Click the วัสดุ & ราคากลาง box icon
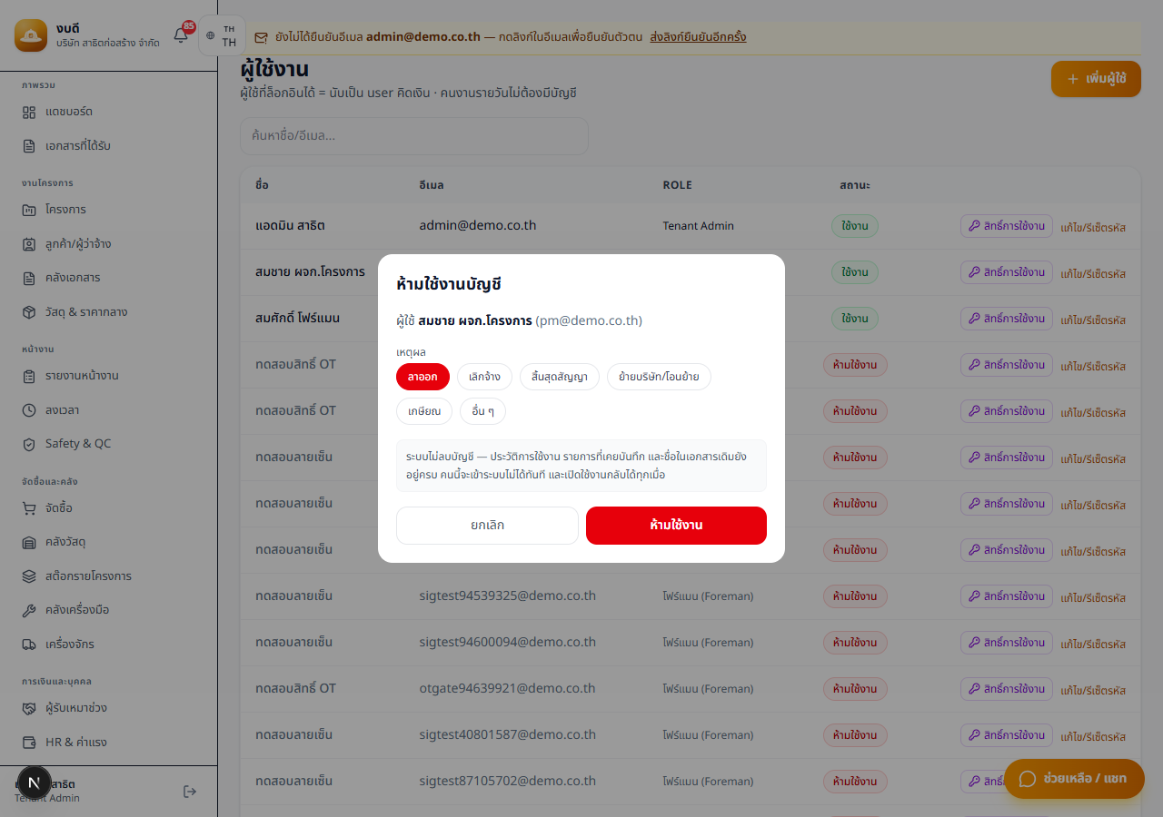1163x817 pixels. (x=29, y=312)
